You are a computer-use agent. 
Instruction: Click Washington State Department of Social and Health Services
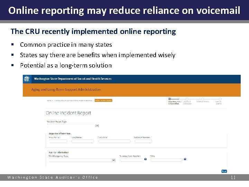[x=73, y=79]
